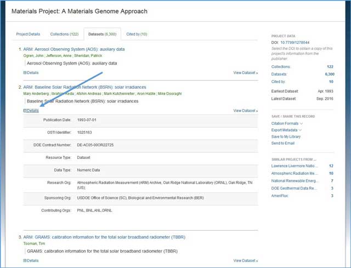Click author Afshin Andreas
This screenshot has width=351, height=268.
89,94
